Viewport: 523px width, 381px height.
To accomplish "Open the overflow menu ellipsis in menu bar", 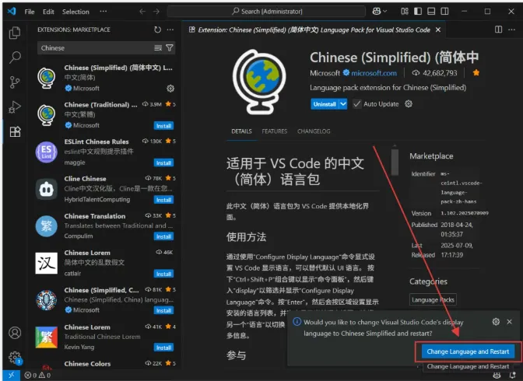I will 104,12.
